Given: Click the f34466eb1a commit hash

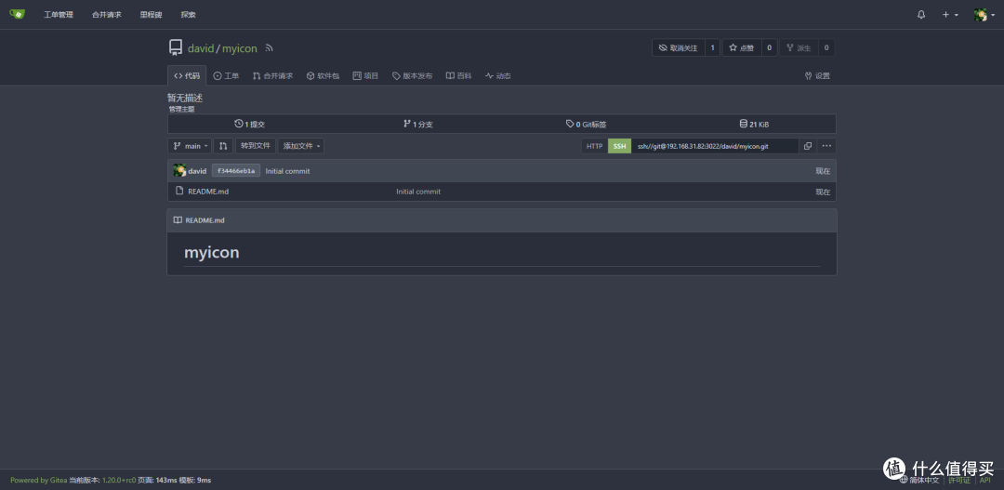Looking at the screenshot, I should coord(235,171).
